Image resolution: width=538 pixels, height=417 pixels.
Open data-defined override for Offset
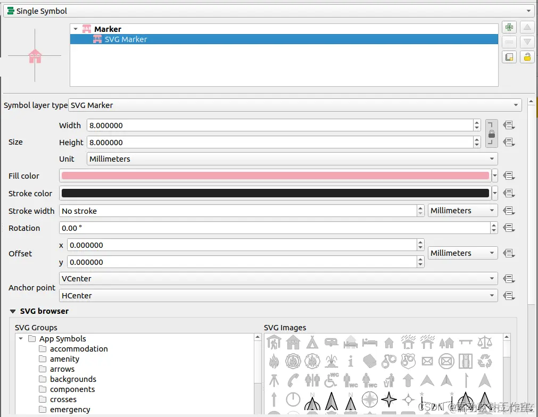pyautogui.click(x=509, y=253)
